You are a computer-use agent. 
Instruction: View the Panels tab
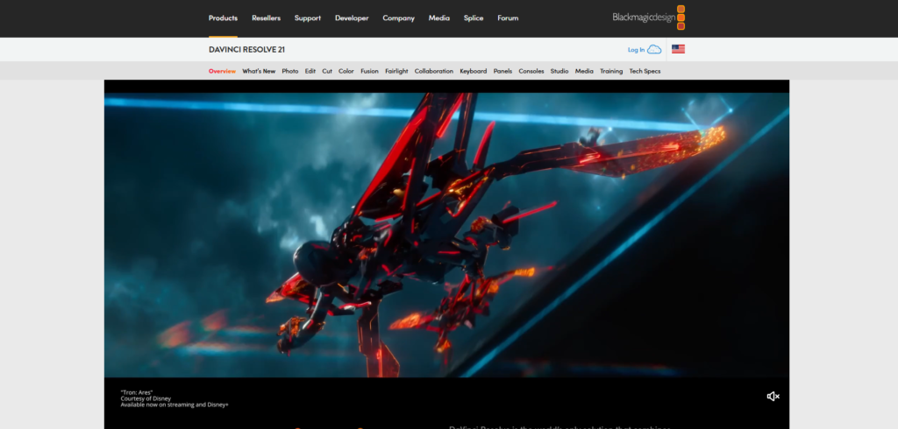pyautogui.click(x=502, y=72)
